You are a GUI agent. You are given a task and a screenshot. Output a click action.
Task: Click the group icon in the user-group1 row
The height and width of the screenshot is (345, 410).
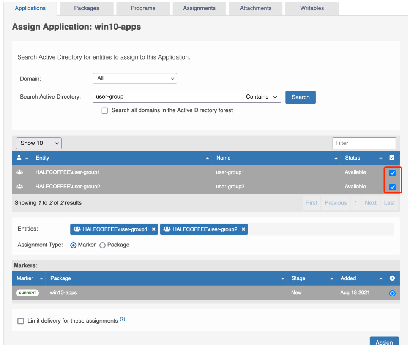point(19,172)
